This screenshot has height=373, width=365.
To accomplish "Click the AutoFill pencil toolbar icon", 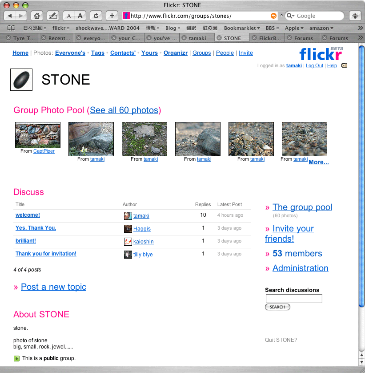I will 52,16.
